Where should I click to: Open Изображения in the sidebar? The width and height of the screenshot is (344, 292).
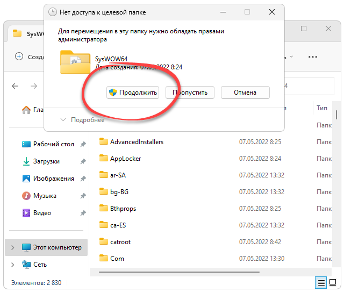tap(48, 179)
